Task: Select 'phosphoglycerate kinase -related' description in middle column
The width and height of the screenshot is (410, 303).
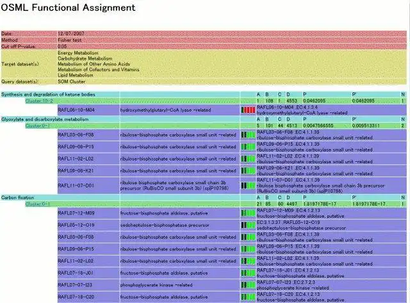Action: [156, 285]
